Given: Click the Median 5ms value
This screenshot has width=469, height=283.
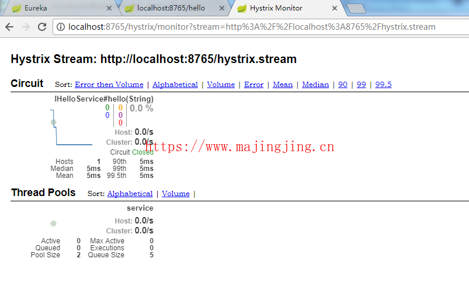Looking at the screenshot, I should click(93, 169).
